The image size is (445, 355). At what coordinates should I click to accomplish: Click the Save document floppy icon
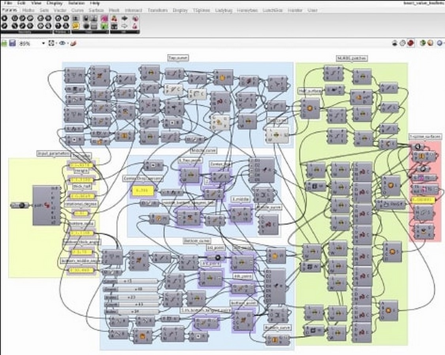point(13,43)
